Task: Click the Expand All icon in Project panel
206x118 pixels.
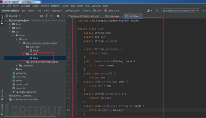Action: point(47,16)
